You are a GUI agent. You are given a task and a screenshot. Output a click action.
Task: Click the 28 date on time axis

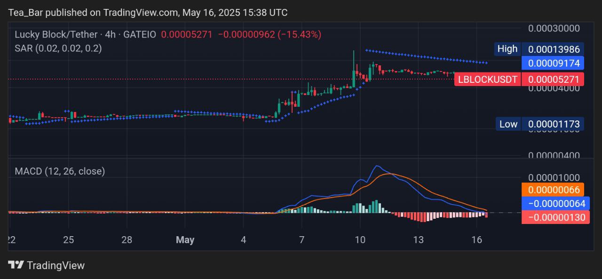pos(127,240)
